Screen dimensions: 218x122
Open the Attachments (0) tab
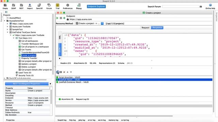[80, 63]
